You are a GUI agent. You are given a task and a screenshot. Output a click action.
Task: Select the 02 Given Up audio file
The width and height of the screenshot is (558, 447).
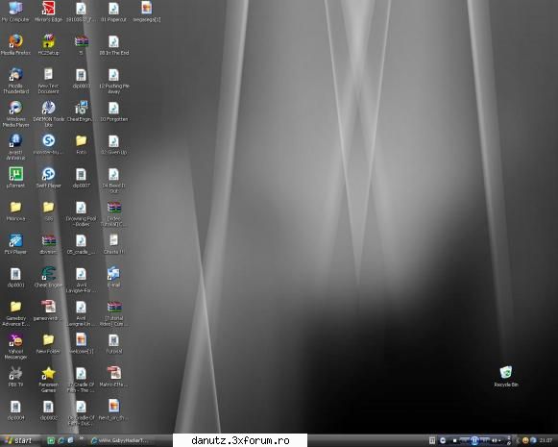coord(113,144)
